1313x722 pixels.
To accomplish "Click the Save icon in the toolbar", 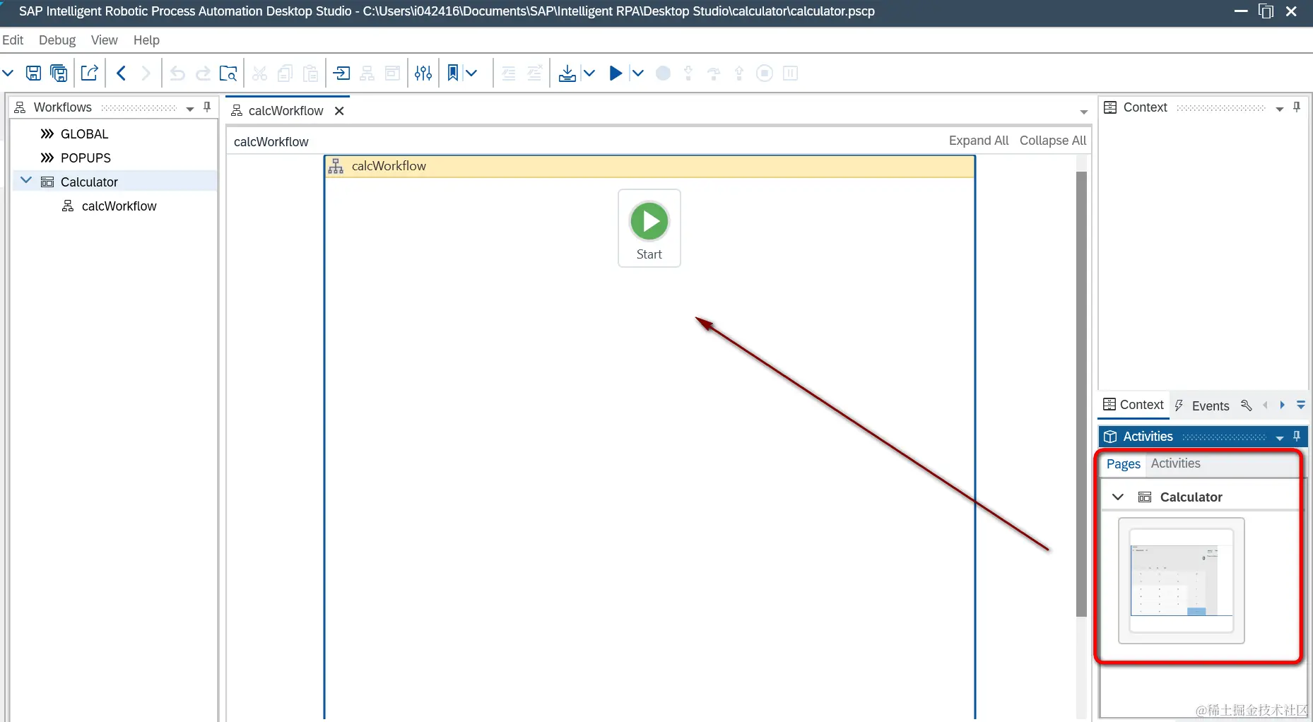I will point(33,73).
